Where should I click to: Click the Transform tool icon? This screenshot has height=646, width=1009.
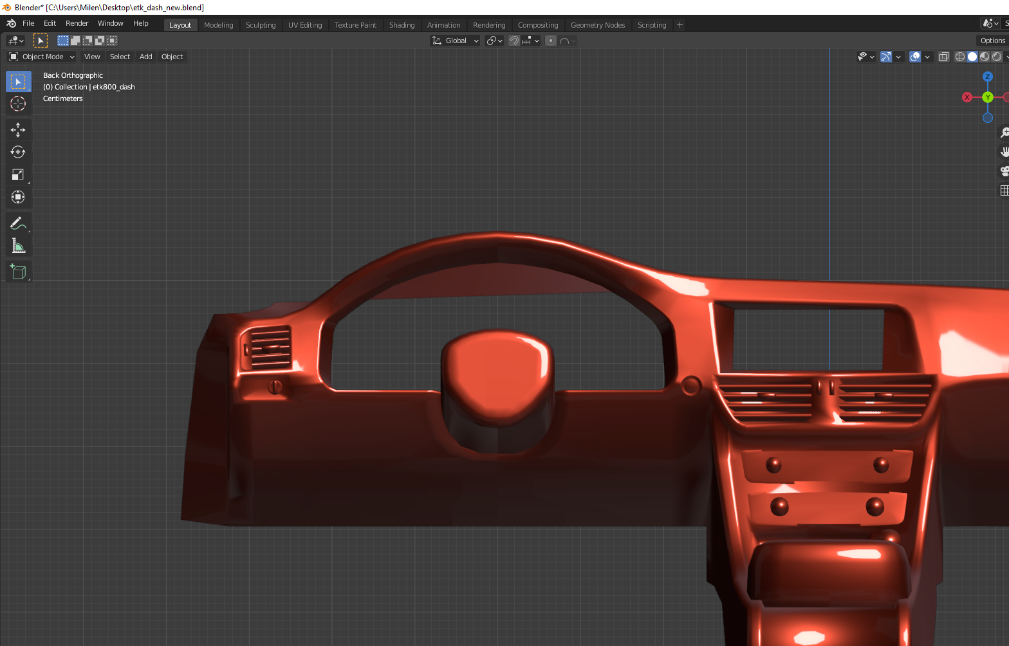pyautogui.click(x=18, y=198)
